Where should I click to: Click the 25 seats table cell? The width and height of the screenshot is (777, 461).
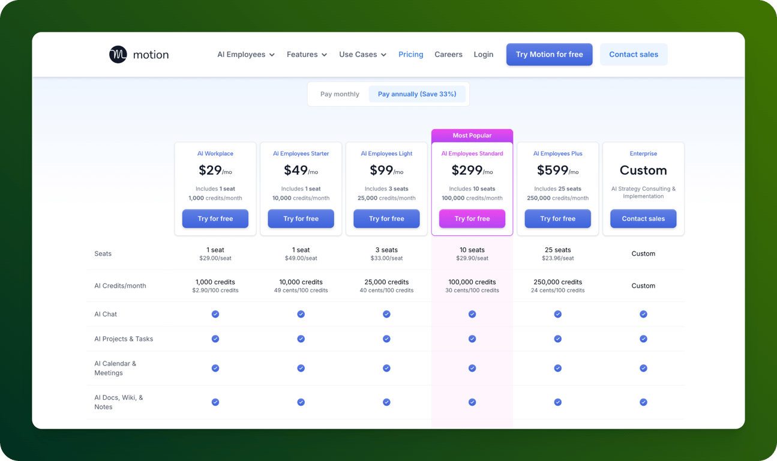(558, 254)
